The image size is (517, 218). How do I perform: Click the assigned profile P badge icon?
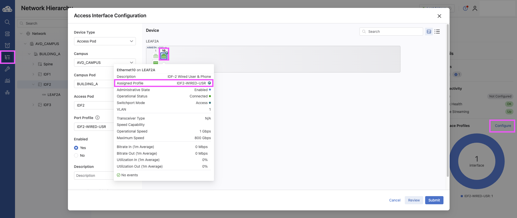coord(209,83)
